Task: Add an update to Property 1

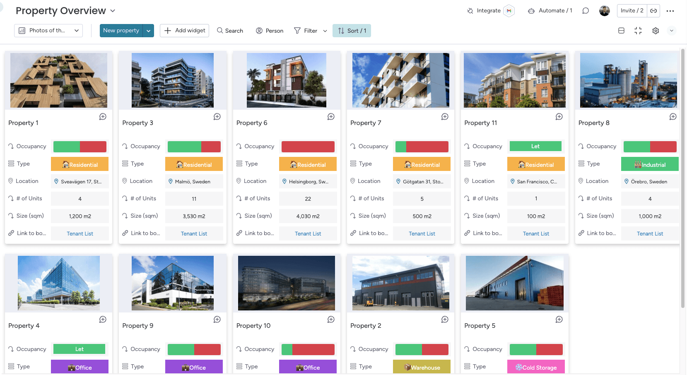Action: coord(103,117)
